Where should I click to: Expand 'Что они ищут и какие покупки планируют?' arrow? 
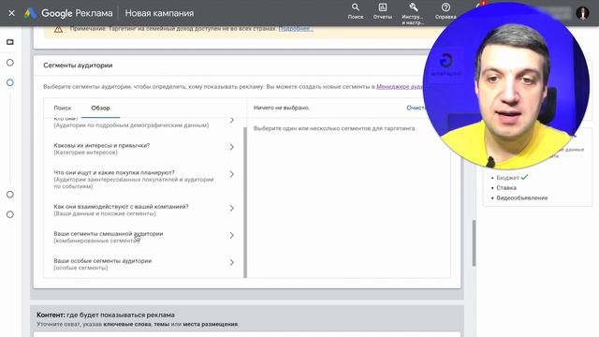(231, 174)
